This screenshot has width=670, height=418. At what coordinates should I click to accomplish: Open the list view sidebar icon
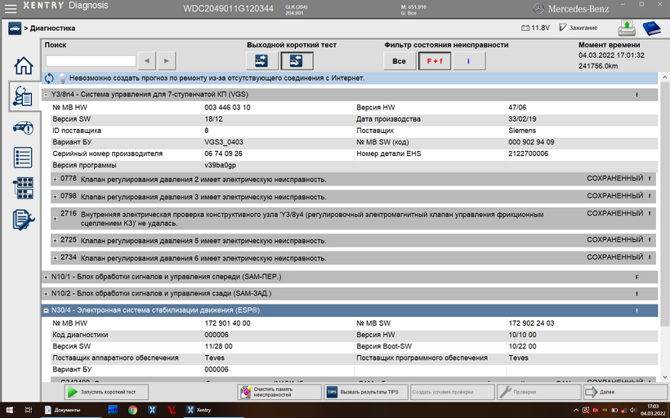click(x=23, y=158)
